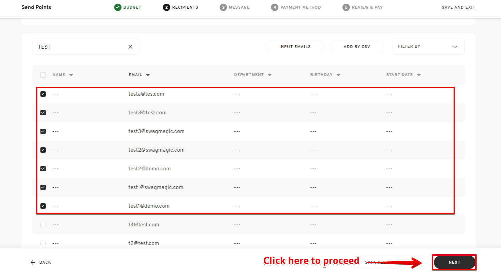The height and width of the screenshot is (276, 501).
Task: Click the Back button label
Action: [x=45, y=262]
